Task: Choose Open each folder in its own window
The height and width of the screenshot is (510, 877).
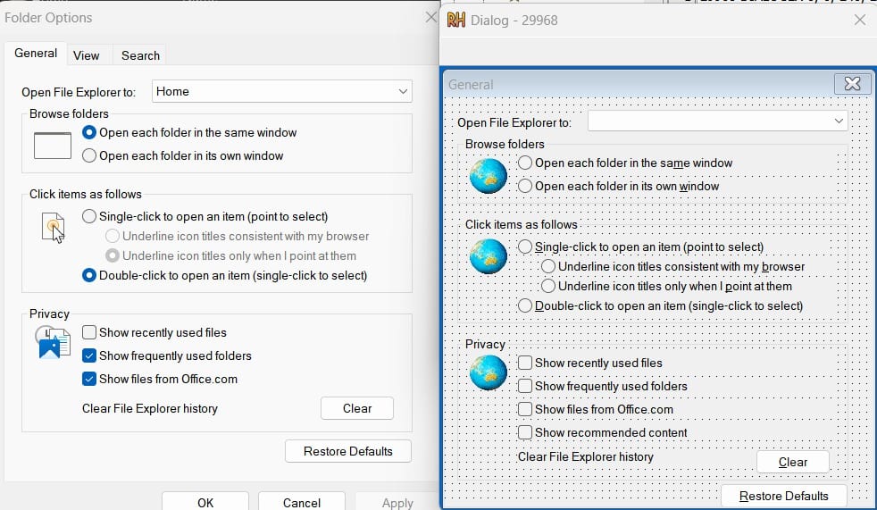Action: (89, 155)
